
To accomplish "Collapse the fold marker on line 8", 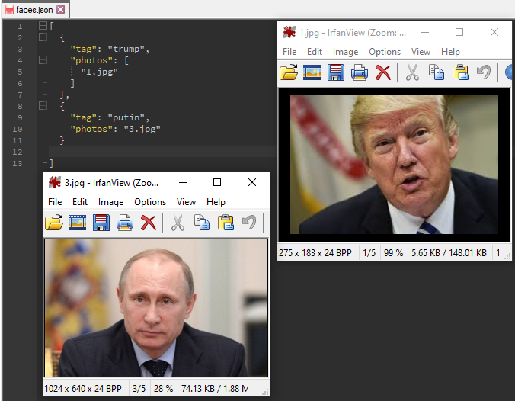I will point(43,106).
